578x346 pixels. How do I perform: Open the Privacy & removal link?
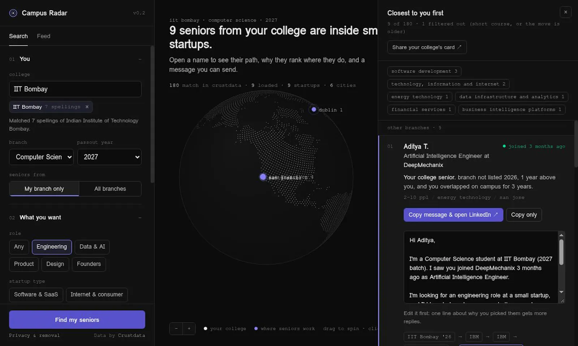click(x=34, y=336)
